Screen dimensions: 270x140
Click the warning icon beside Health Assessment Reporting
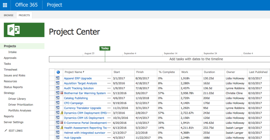pos(62,128)
